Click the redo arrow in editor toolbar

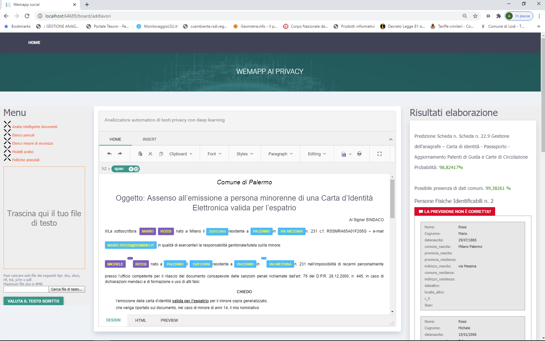click(120, 154)
